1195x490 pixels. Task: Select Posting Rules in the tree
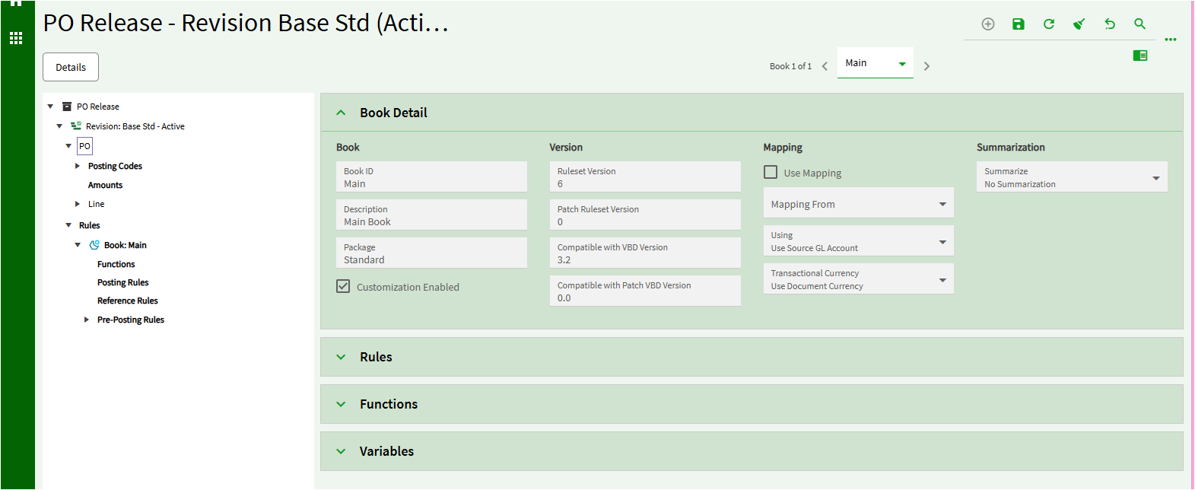point(123,282)
